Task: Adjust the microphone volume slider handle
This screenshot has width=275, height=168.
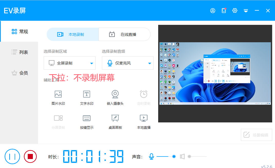Action: point(174,156)
